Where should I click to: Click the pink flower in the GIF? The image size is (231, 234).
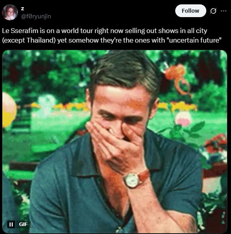183,119
